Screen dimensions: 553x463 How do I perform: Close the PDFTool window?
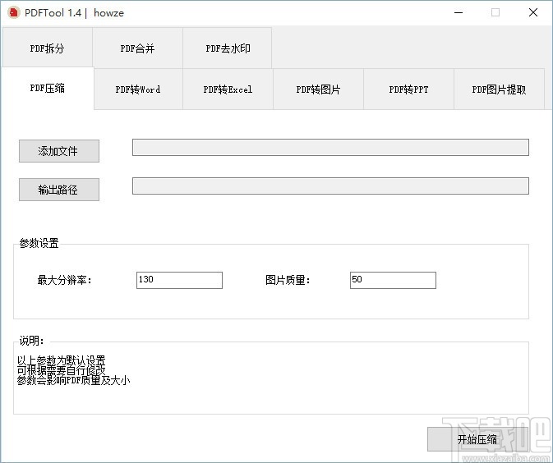coord(533,12)
